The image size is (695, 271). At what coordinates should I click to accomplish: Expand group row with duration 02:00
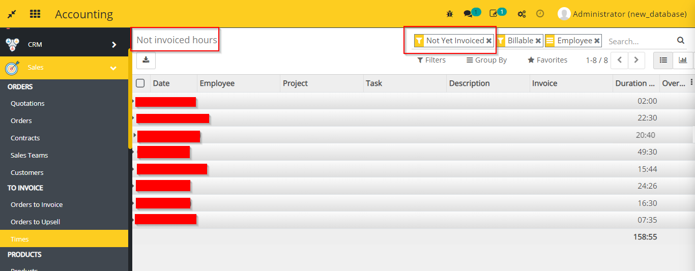(x=413, y=101)
